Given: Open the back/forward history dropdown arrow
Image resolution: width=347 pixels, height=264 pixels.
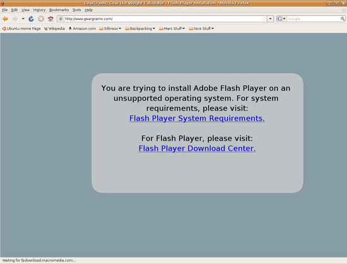Looking at the screenshot, I should tap(23, 19).
